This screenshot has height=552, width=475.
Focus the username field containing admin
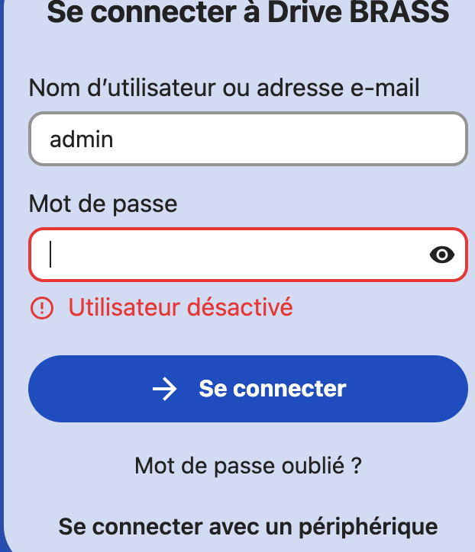pyautogui.click(x=248, y=139)
